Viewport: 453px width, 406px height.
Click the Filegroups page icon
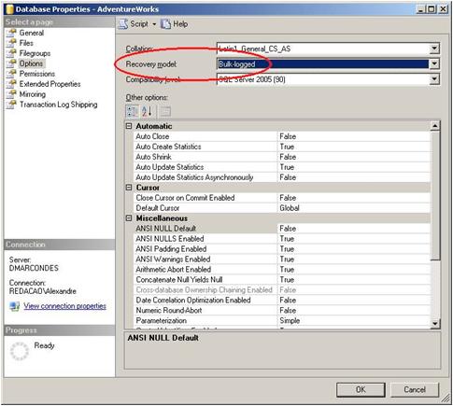11,53
